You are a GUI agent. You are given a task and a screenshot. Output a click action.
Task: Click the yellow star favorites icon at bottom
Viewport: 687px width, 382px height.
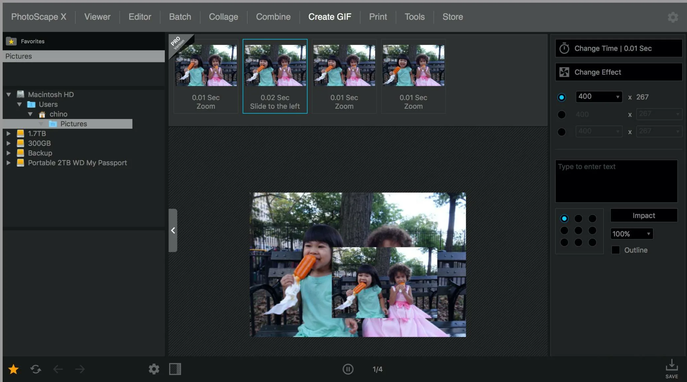tap(13, 369)
